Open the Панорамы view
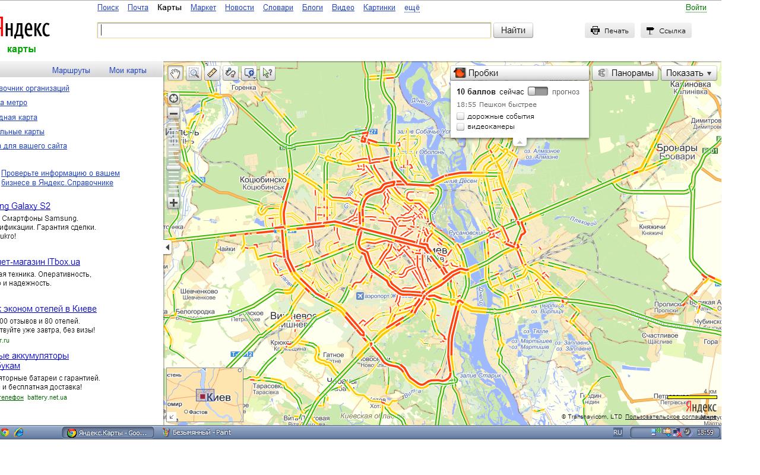The width and height of the screenshot is (760, 475). pyautogui.click(x=625, y=73)
